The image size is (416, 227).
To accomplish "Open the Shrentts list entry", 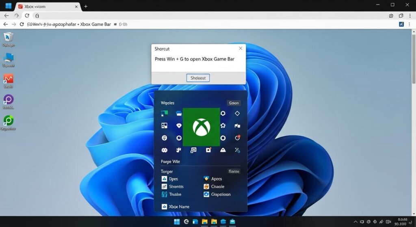I will pyautogui.click(x=173, y=186).
